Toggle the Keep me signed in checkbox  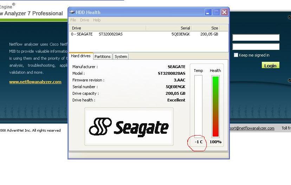point(236,55)
